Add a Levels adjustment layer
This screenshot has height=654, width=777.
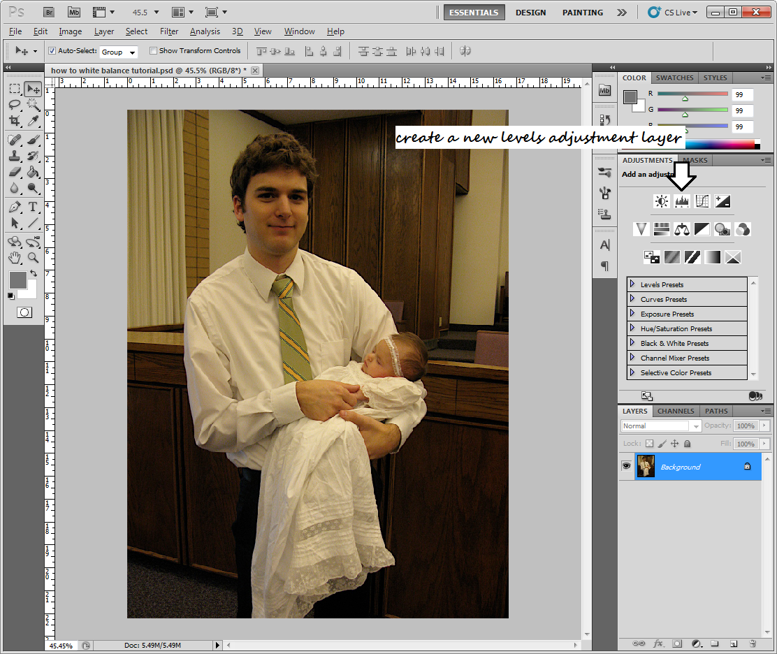tap(682, 201)
